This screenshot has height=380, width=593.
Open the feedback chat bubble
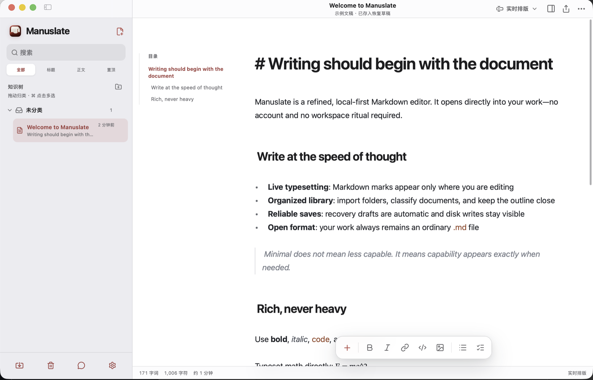point(81,365)
